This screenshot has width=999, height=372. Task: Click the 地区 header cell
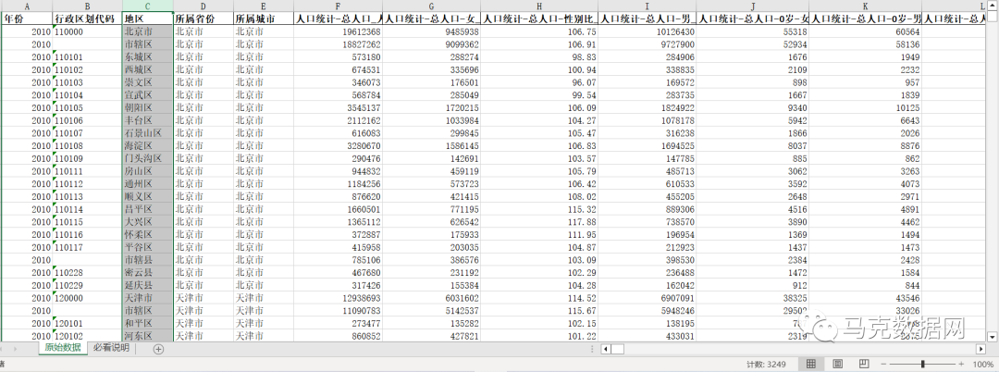coord(148,19)
